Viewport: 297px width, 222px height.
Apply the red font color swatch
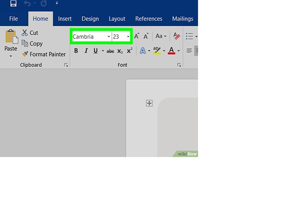tap(171, 50)
